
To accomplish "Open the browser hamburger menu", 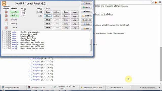I will (160, 2).
